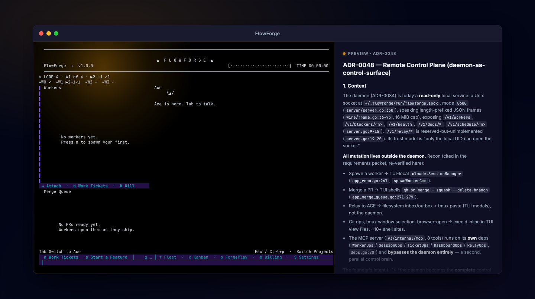Click the Workers pane heading
The image size is (535, 299).
pos(52,88)
